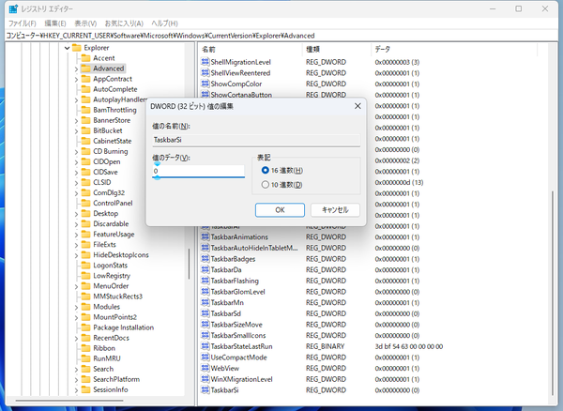Expand the SearchPlatform key
Screen dimensions: 563x411
[76, 380]
